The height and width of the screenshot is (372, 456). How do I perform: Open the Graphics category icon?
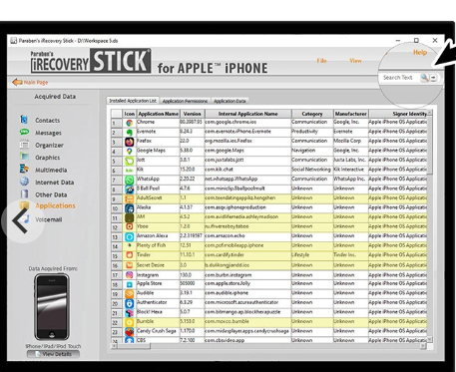(24, 157)
